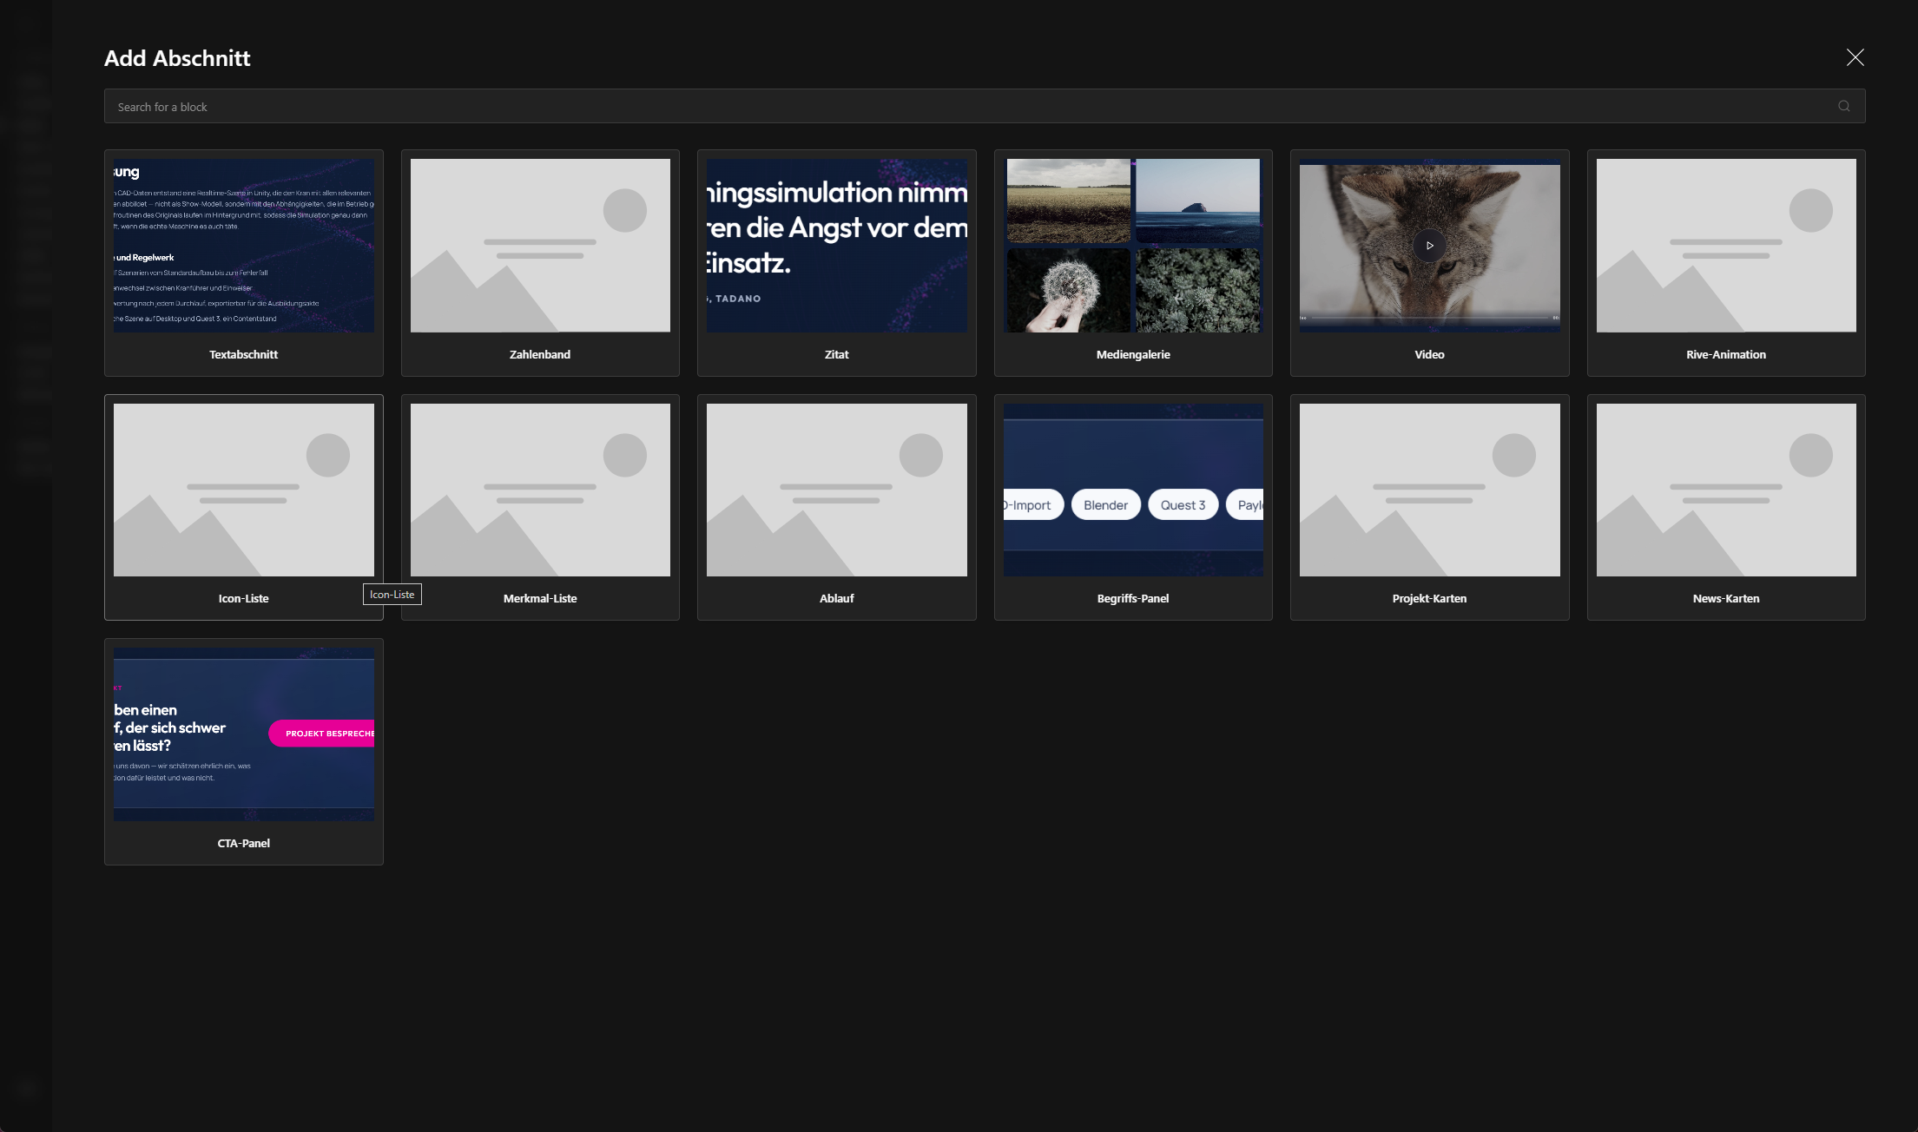Choose the Ablauf block preview
The width and height of the screenshot is (1918, 1132).
tap(837, 490)
